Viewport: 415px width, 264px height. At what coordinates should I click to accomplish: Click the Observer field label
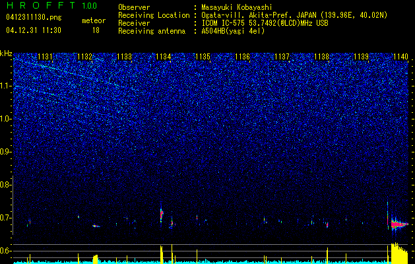pos(134,7)
